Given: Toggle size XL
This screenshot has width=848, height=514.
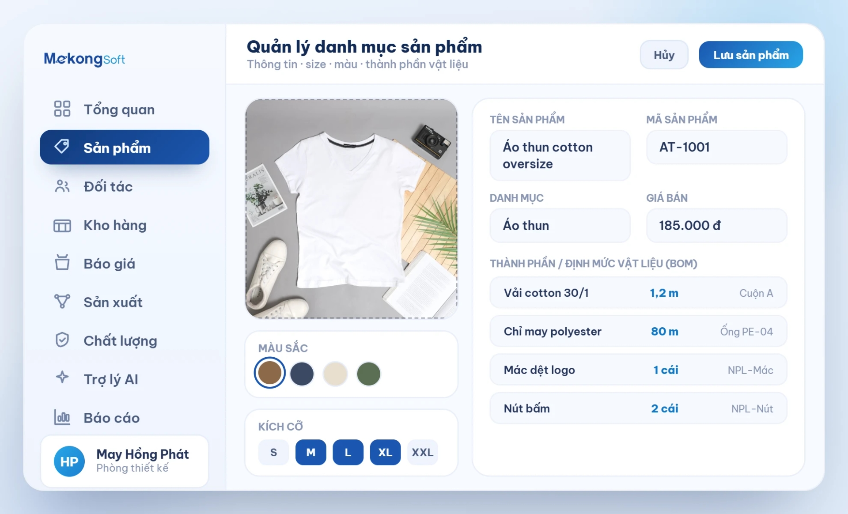Looking at the screenshot, I should click(x=385, y=452).
